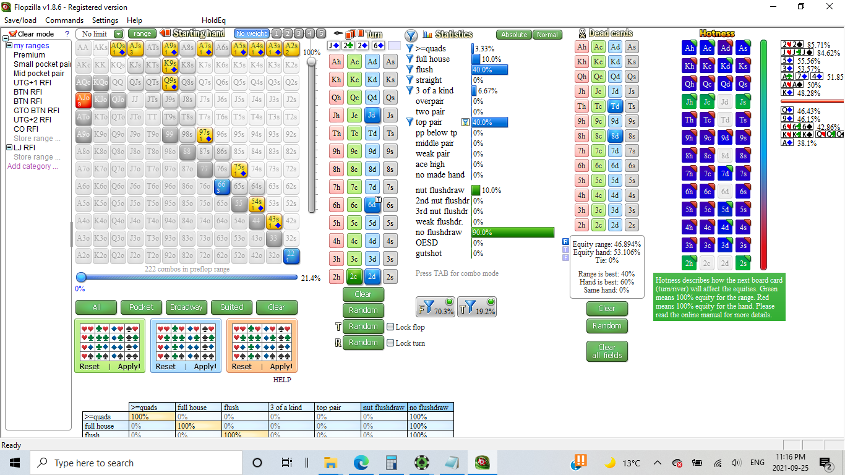
Task: Select all Broadway hands
Action: [186, 307]
